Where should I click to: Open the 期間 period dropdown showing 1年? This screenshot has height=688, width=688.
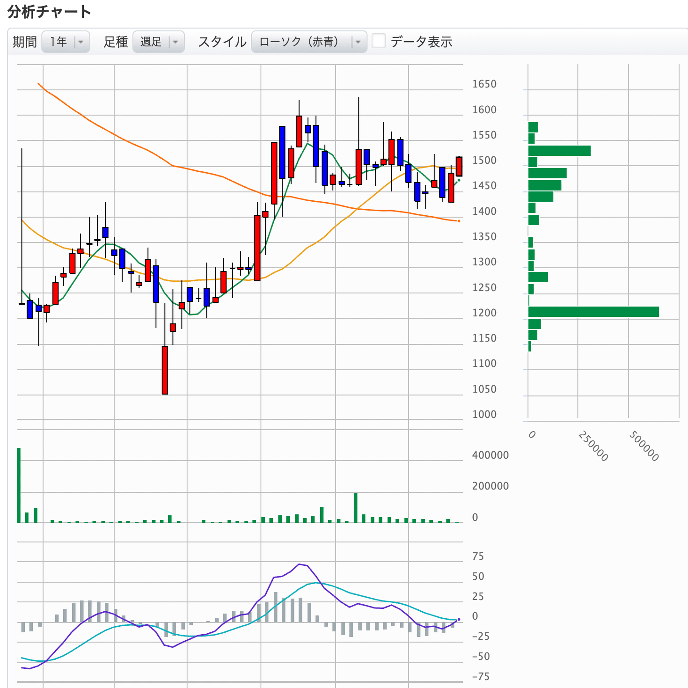tap(66, 42)
